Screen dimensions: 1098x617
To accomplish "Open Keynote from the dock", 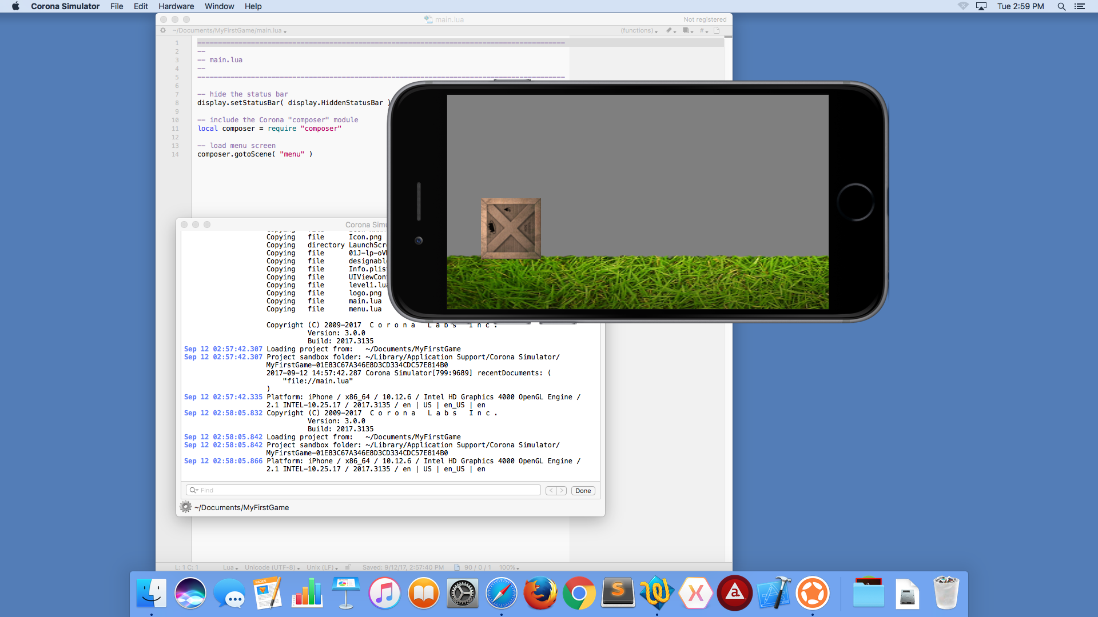I will pyautogui.click(x=346, y=593).
